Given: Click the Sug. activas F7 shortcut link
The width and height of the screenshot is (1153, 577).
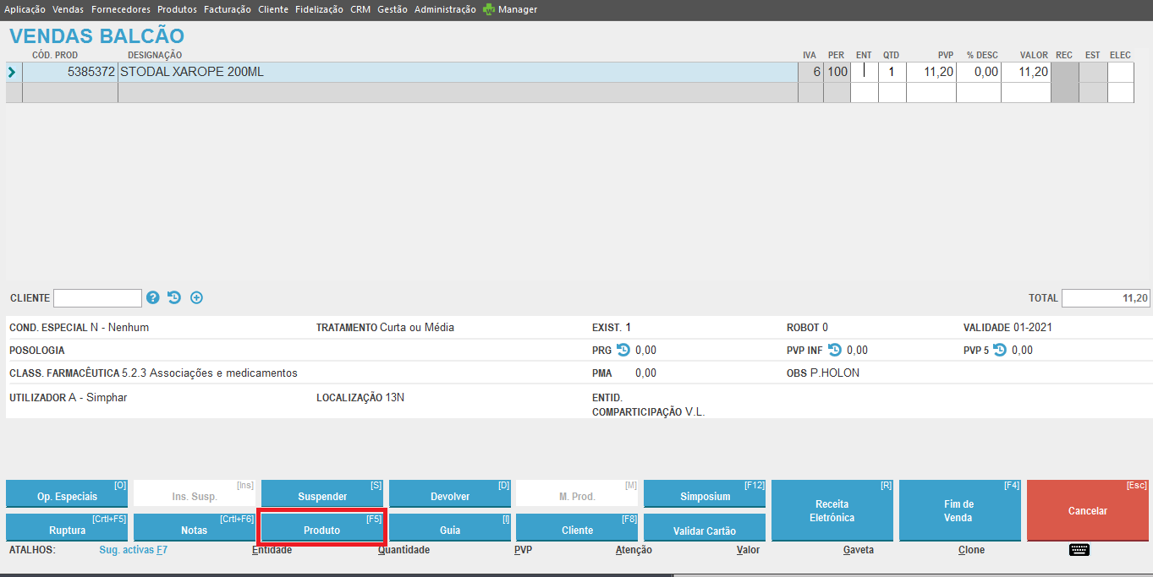Looking at the screenshot, I should [x=133, y=550].
